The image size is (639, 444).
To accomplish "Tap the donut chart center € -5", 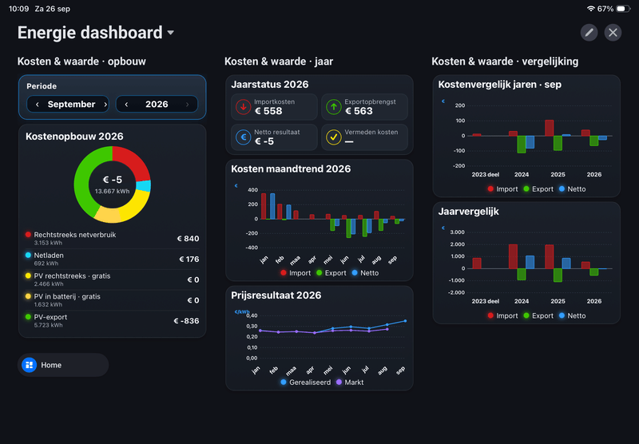I will point(113,180).
